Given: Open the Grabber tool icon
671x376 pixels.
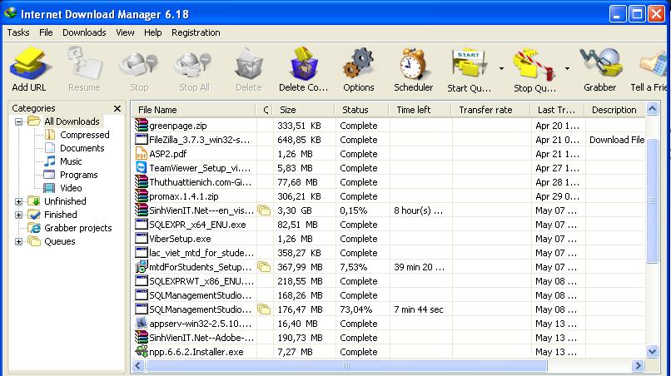Looking at the screenshot, I should (x=600, y=64).
